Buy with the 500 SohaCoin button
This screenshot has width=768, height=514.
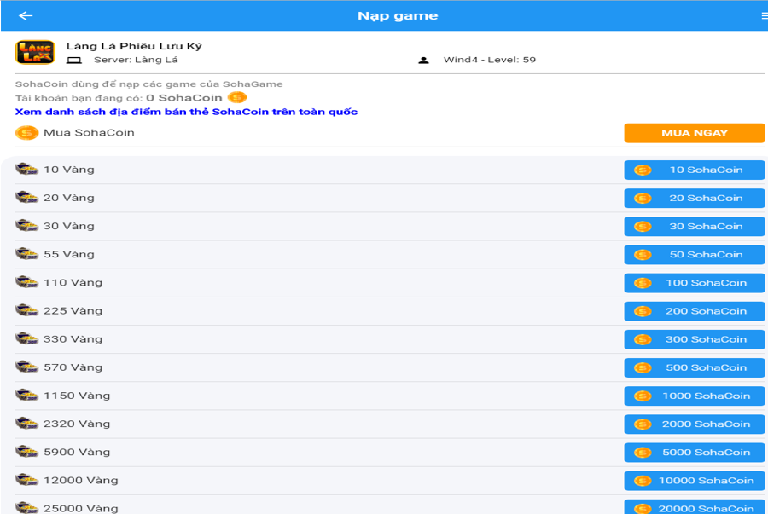point(695,367)
